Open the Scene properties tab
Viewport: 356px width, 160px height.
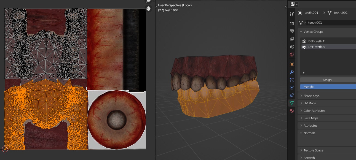click(x=292, y=47)
